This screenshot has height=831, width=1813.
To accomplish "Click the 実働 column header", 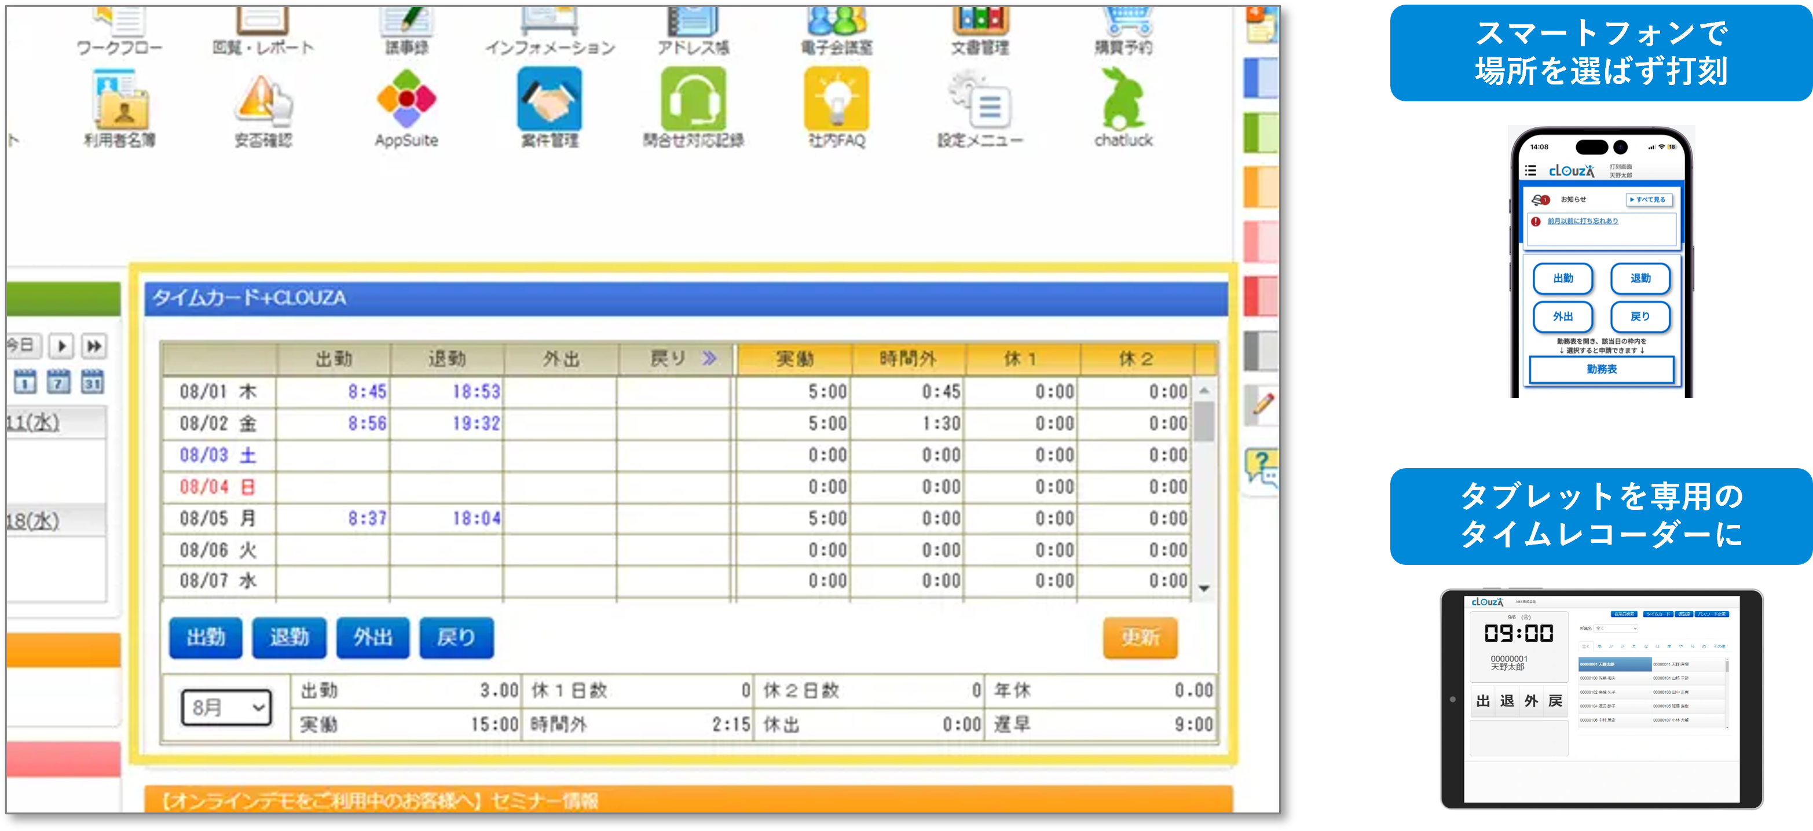I will click(794, 359).
